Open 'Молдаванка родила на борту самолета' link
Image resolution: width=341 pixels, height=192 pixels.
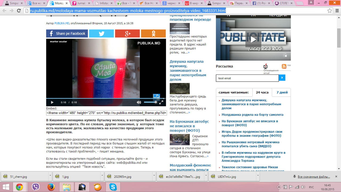click(x=253, y=115)
